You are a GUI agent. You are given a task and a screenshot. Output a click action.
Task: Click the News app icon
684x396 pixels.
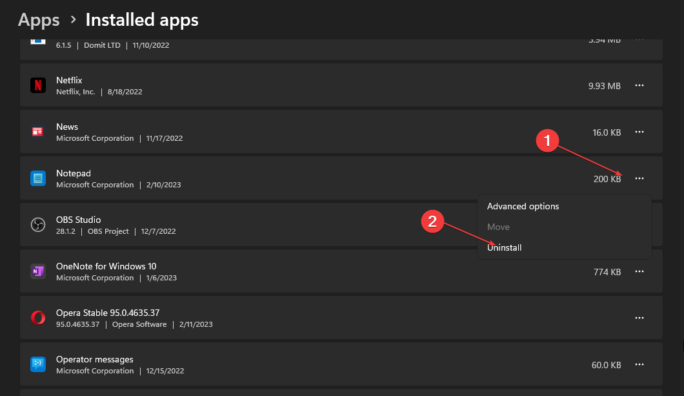(38, 132)
